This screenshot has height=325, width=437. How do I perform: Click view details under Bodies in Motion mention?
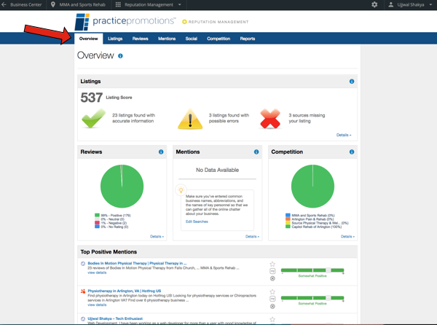[97, 273]
